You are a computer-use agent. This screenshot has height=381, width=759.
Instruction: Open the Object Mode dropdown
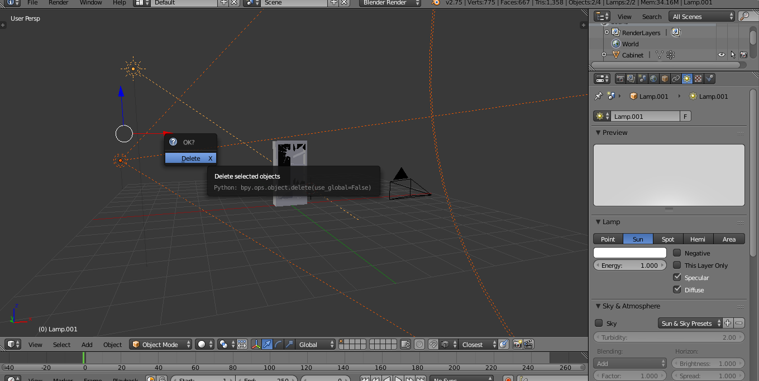tap(161, 344)
